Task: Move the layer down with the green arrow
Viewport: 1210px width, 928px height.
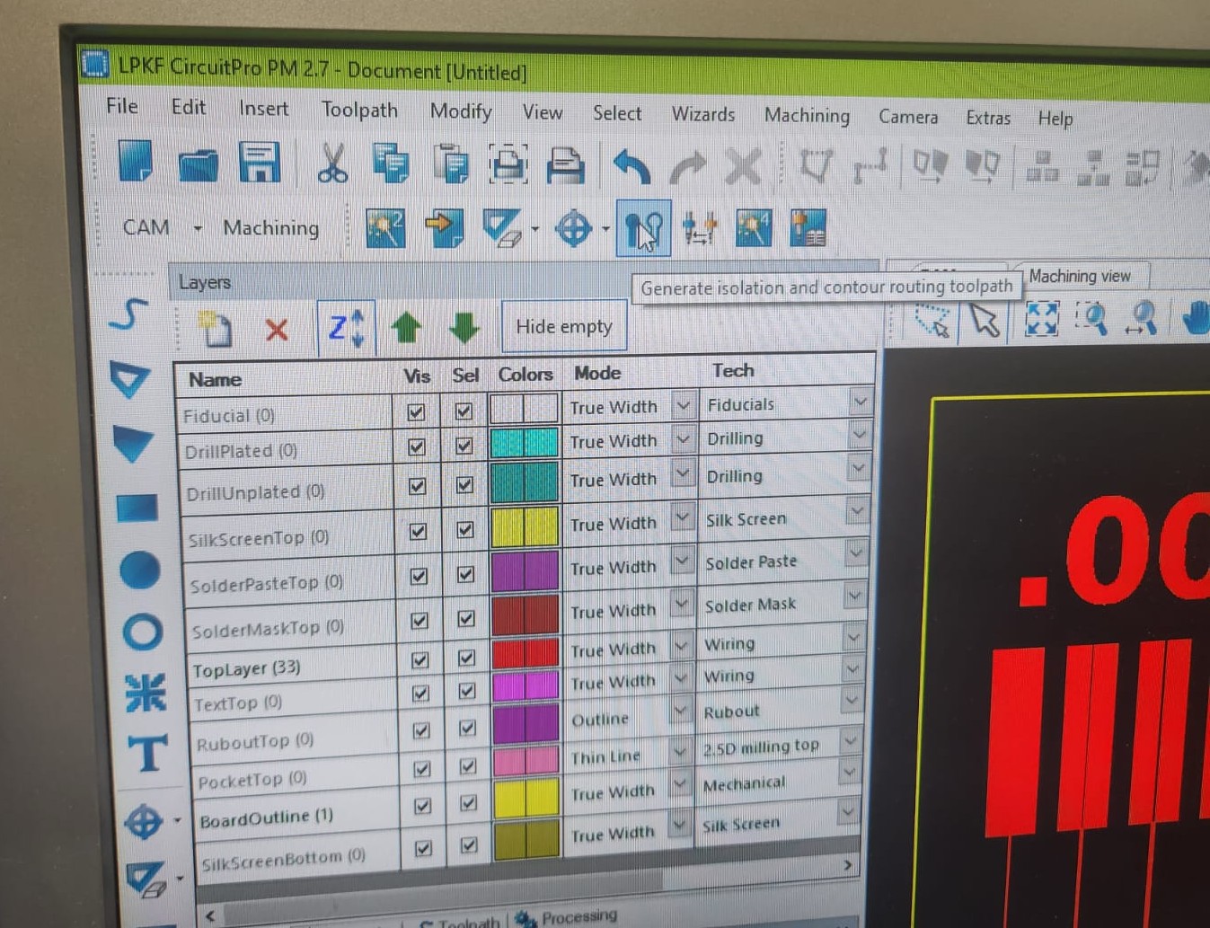Action: click(464, 327)
